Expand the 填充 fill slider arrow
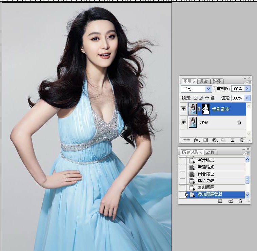The height and width of the screenshot is (251, 257). pyautogui.click(x=247, y=98)
